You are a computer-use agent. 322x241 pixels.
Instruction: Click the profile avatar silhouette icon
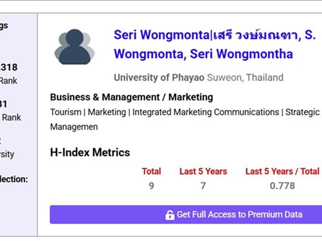[x=74, y=47]
